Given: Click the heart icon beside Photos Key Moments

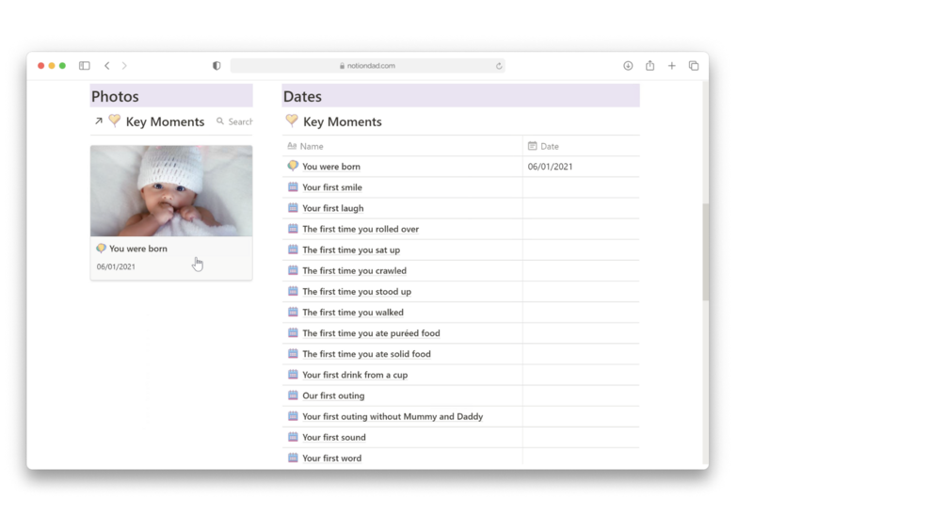Looking at the screenshot, I should [x=115, y=121].
